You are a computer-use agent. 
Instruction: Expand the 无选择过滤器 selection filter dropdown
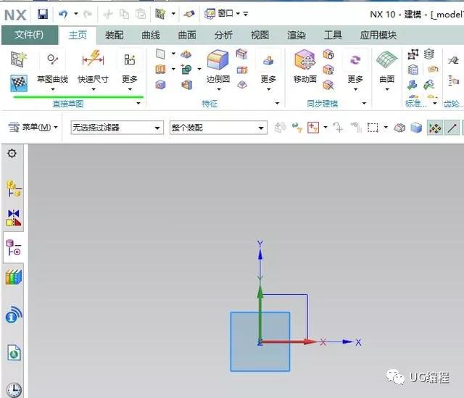click(x=117, y=128)
